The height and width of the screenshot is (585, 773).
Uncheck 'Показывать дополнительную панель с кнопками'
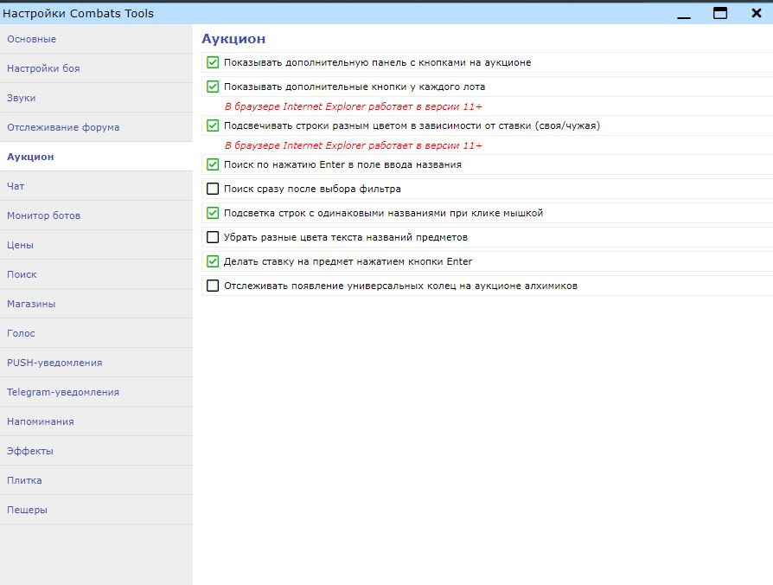tap(213, 62)
